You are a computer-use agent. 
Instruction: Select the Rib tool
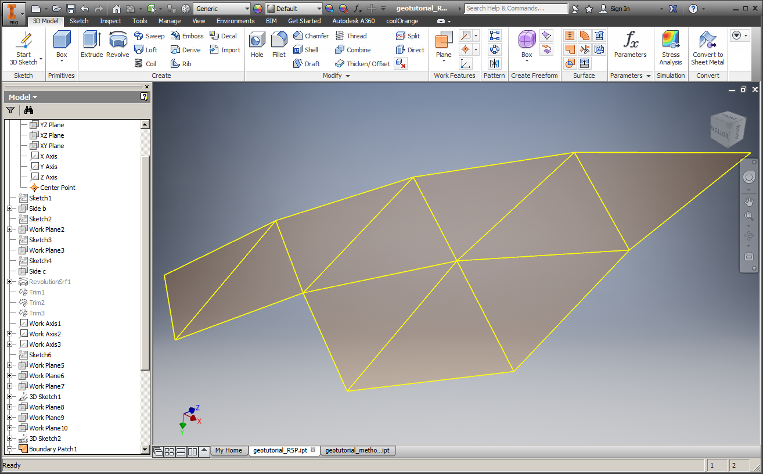click(181, 64)
